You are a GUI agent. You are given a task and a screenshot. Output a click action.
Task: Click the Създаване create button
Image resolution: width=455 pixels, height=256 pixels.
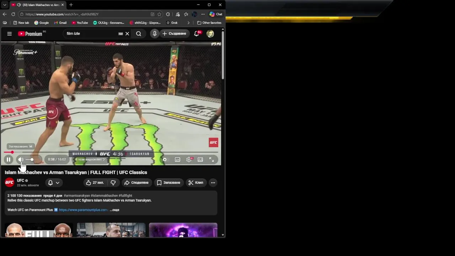point(174,34)
